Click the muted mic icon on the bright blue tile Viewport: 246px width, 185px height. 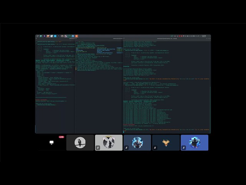pos(184,148)
